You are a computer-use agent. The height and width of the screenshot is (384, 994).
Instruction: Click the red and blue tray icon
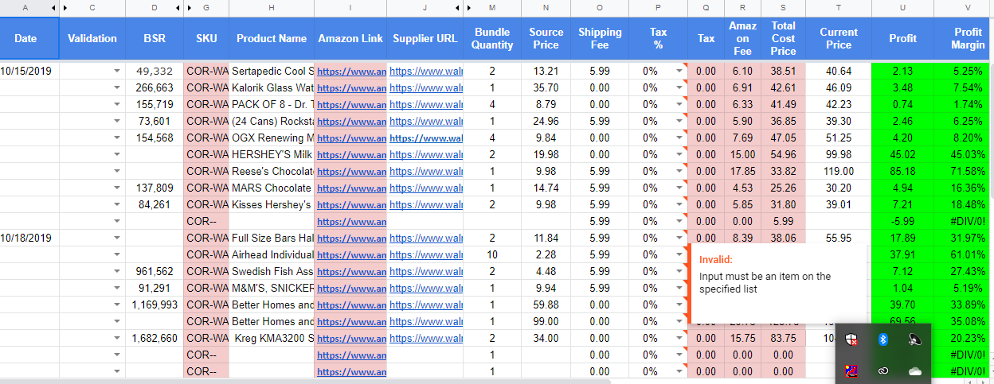point(852,370)
